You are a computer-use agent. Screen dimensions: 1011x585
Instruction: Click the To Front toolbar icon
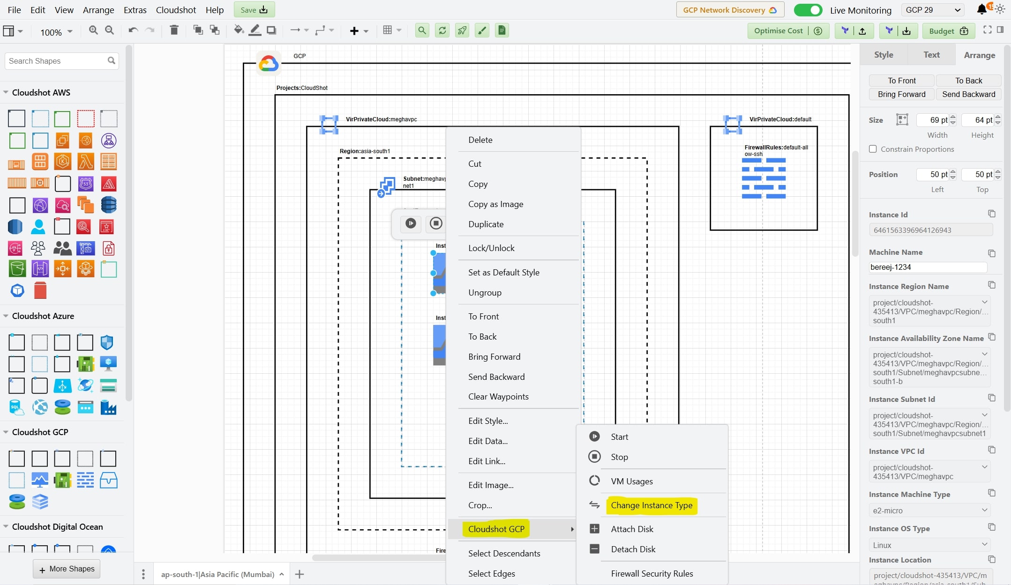point(198,30)
